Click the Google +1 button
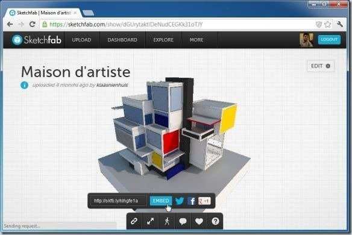 point(204,201)
